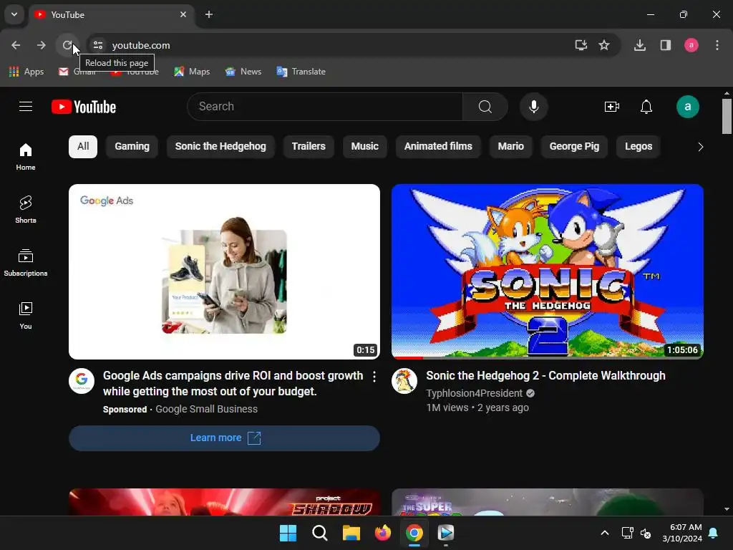Select the Animated films filter chip
This screenshot has width=733, height=550.
click(x=438, y=146)
